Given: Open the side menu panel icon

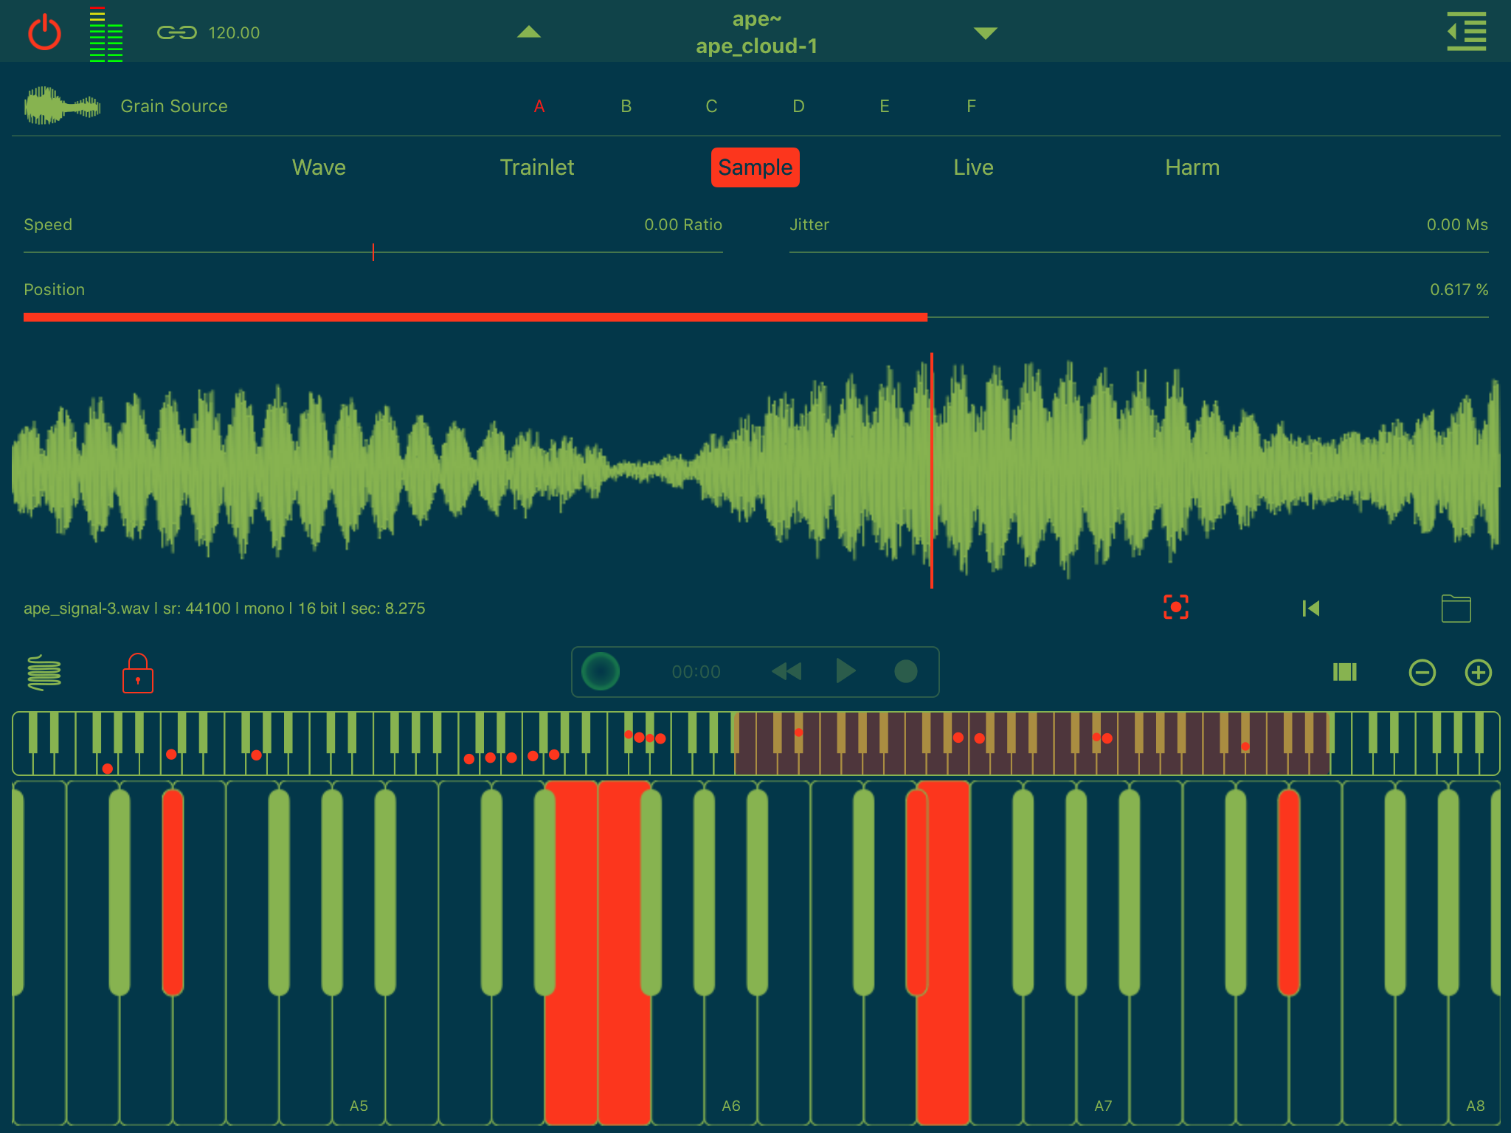Looking at the screenshot, I should [1466, 32].
